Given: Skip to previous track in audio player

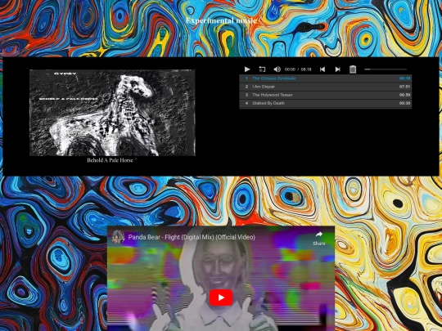Looking at the screenshot, I should click(x=322, y=69).
